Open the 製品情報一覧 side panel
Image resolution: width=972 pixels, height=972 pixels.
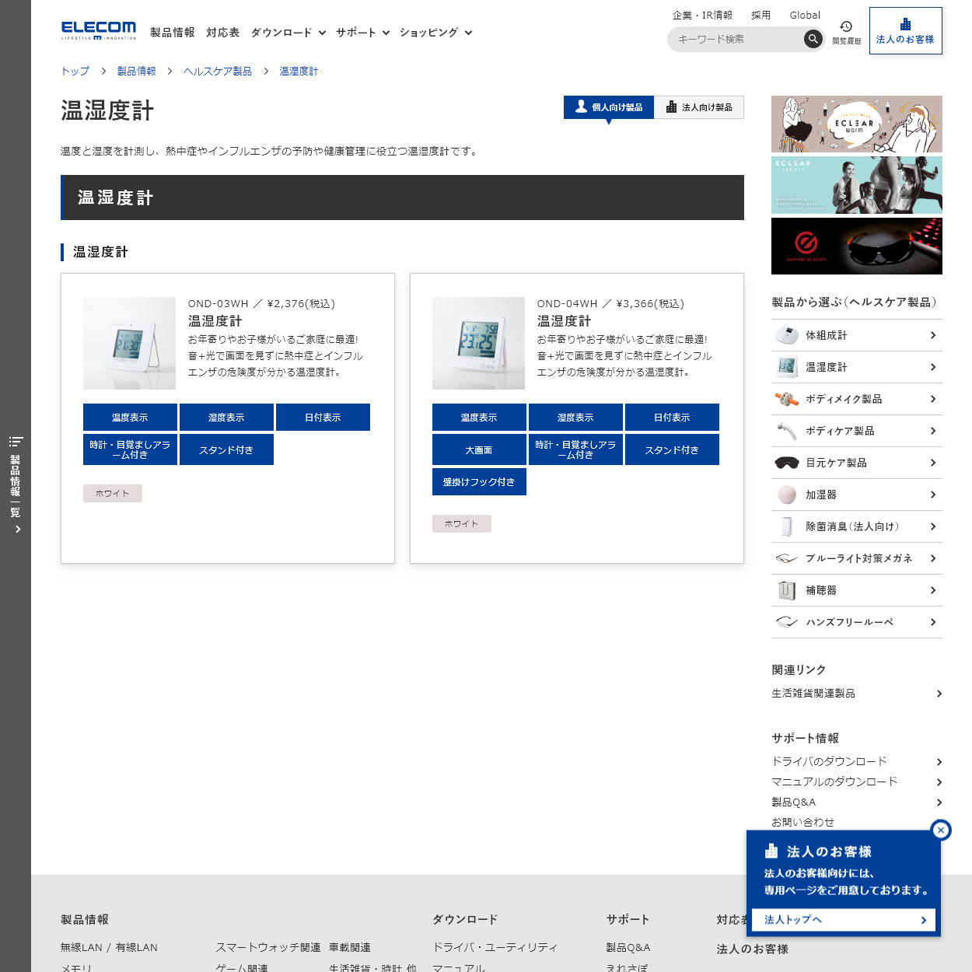pos(16,482)
